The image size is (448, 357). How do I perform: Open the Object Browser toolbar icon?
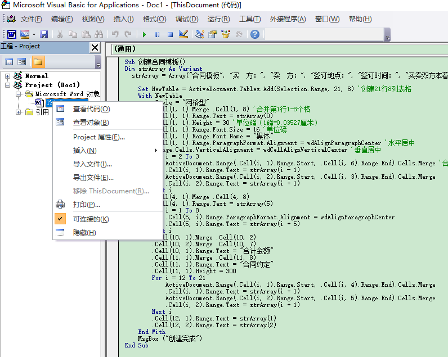(226, 34)
